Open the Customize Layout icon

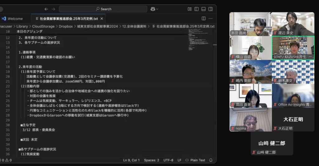click(190, 9)
